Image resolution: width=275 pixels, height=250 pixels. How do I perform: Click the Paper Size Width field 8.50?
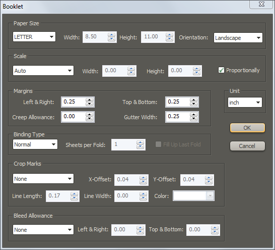(x=95, y=37)
